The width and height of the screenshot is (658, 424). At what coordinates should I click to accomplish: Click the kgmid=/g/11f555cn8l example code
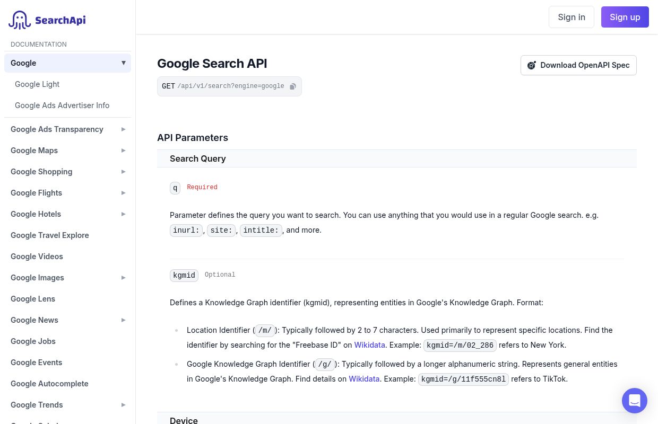coord(463,379)
